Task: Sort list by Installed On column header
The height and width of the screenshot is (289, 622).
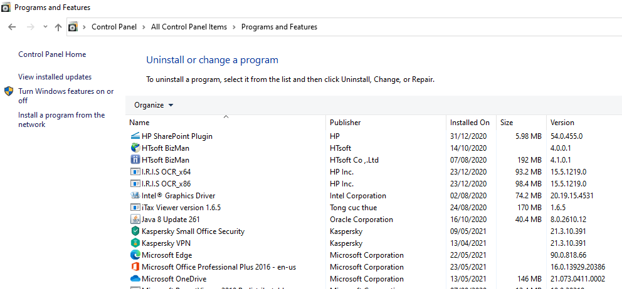Action: [x=472, y=123]
